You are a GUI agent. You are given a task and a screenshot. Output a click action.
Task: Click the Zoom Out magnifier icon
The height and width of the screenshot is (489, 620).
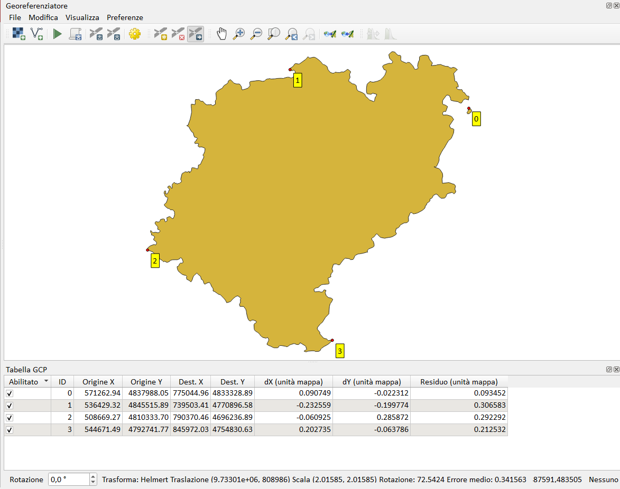coord(256,34)
